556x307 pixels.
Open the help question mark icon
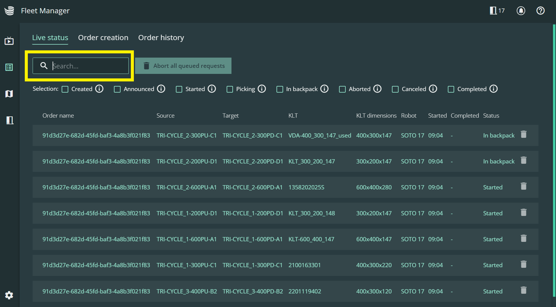540,11
